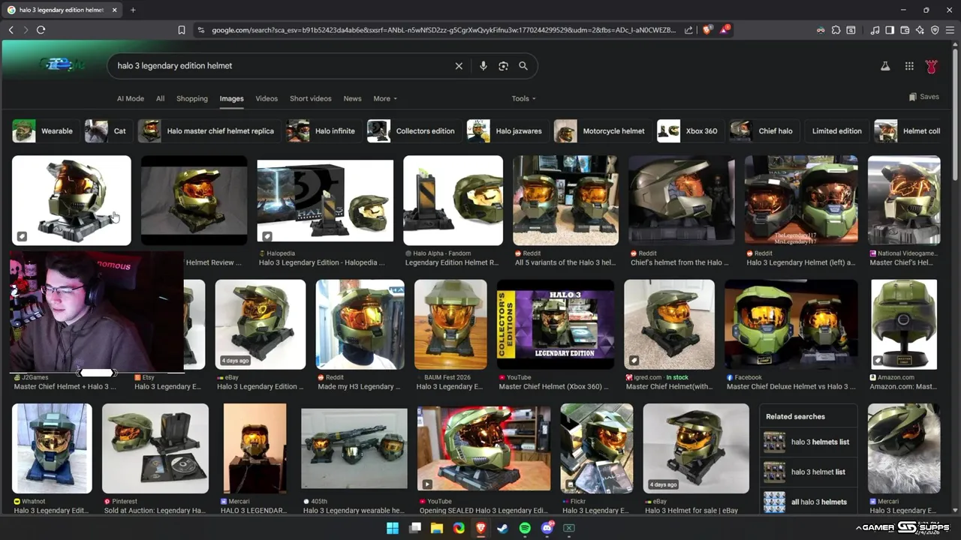Open the Search Labs flask icon
The width and height of the screenshot is (961, 540).
click(885, 66)
